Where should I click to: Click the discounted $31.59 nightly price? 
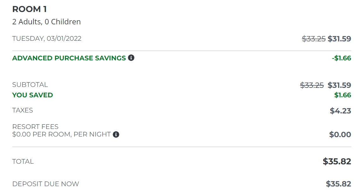click(x=340, y=38)
